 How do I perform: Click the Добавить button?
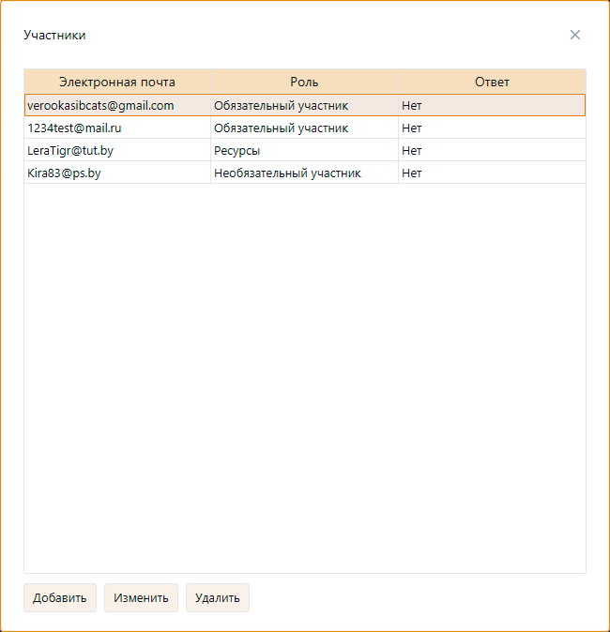coord(60,598)
